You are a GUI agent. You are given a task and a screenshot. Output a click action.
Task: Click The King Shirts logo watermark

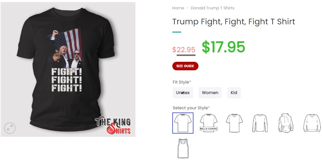tap(113, 125)
